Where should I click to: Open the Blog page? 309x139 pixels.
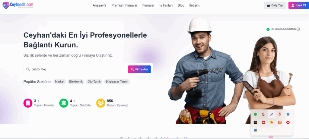tap(181, 5)
